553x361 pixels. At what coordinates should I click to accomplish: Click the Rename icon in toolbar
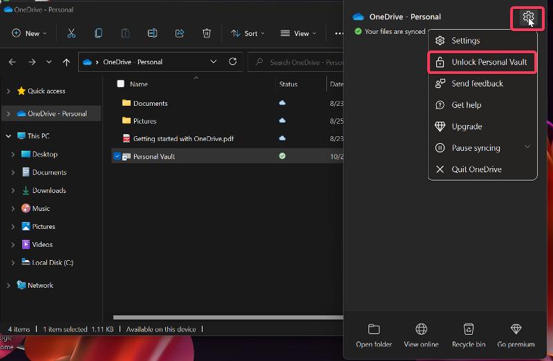(152, 33)
